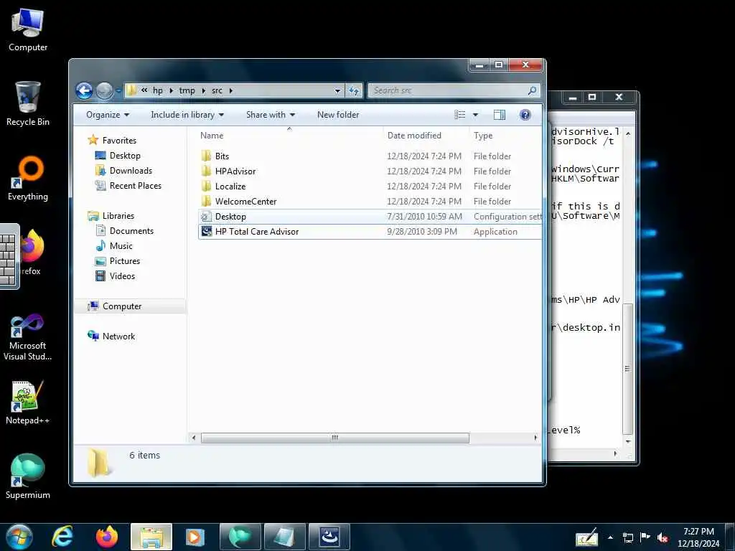Sort by the Name column header
This screenshot has width=735, height=551.
coord(212,136)
